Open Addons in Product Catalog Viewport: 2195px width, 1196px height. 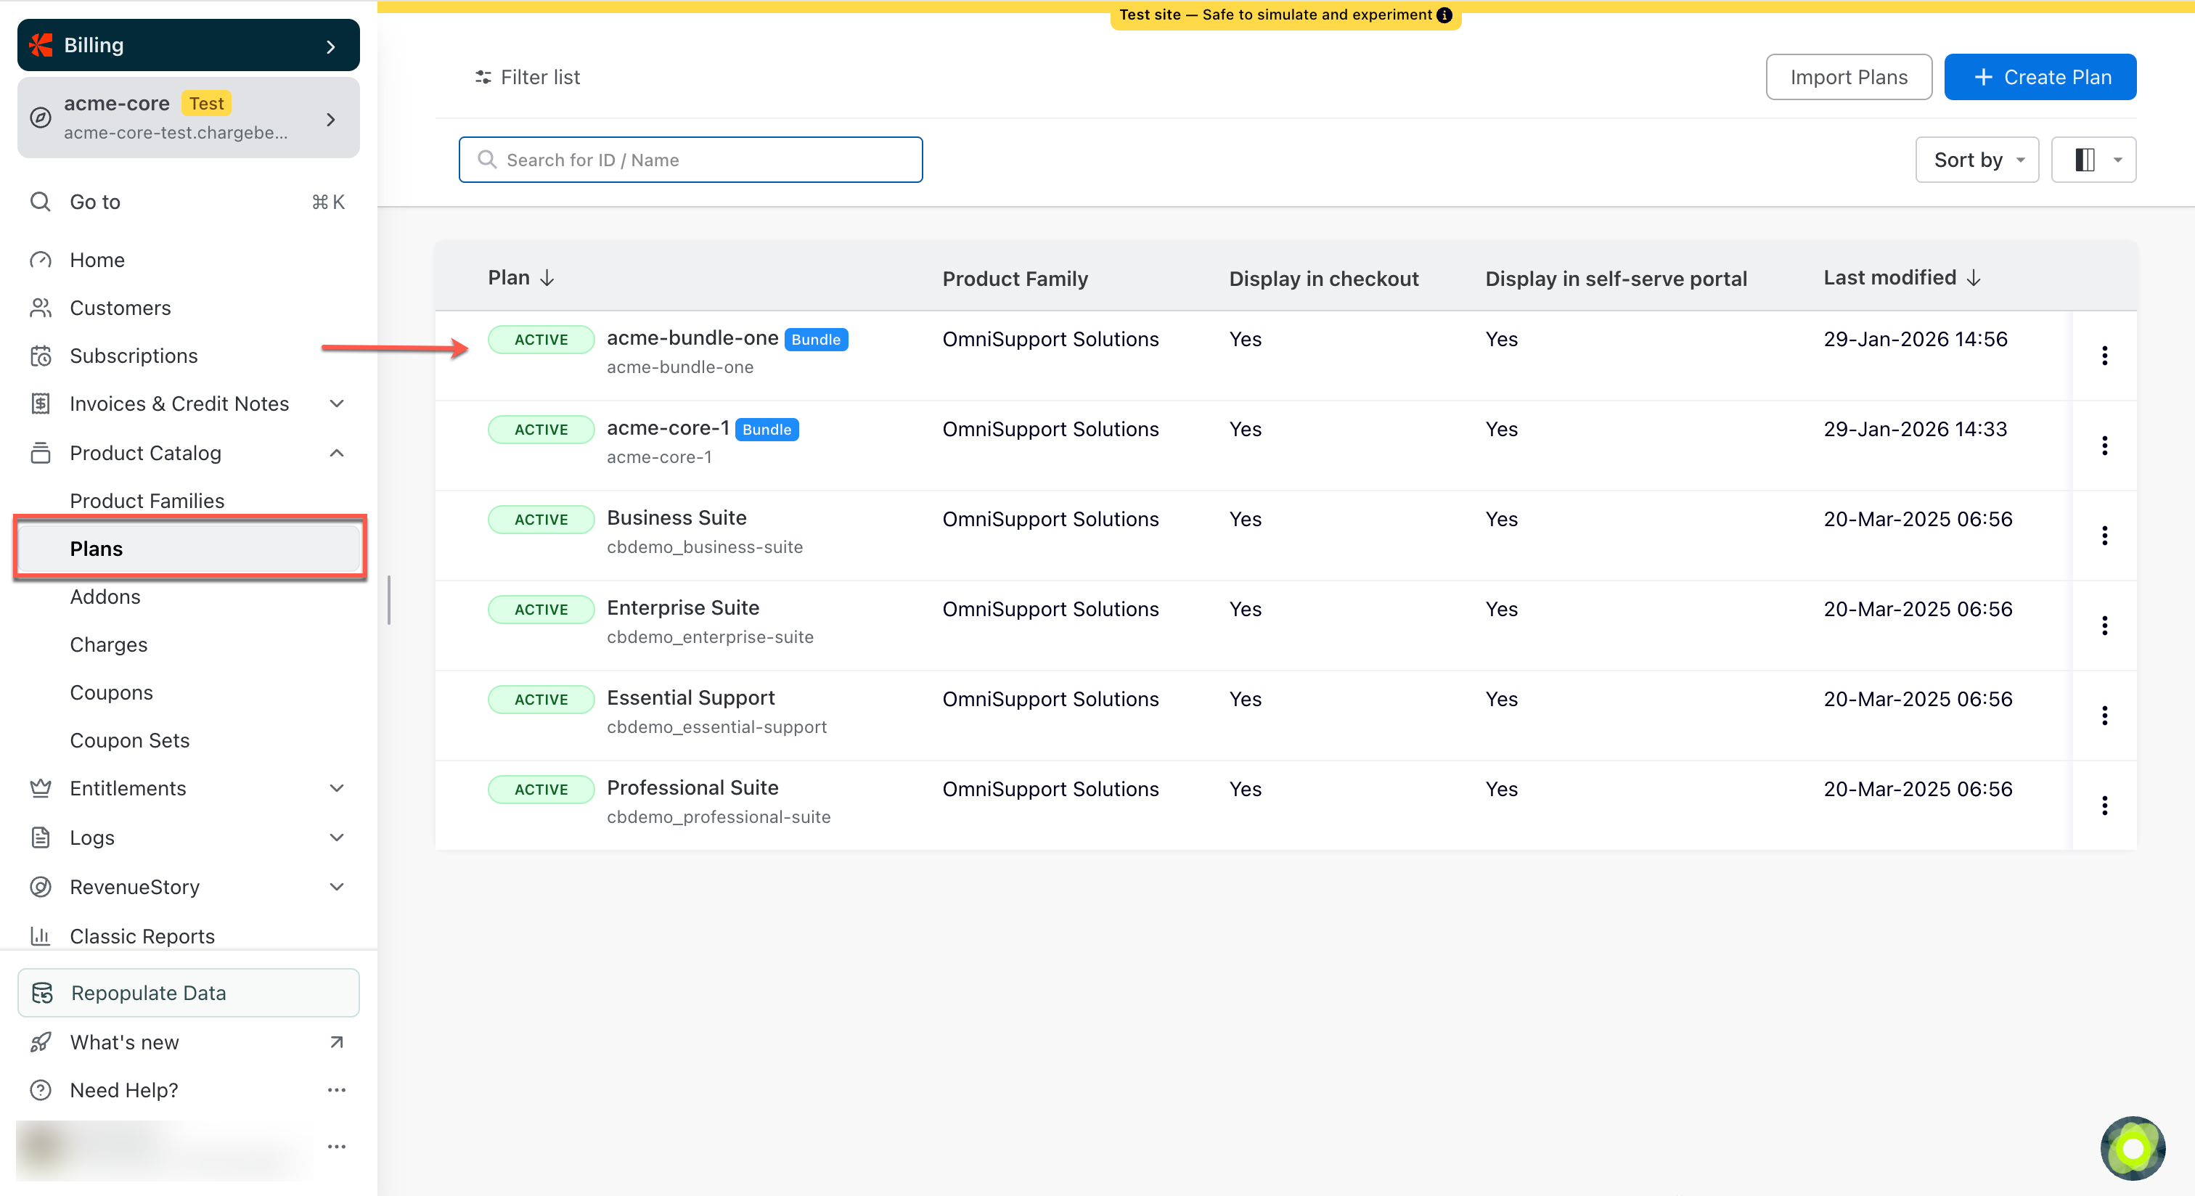pyautogui.click(x=105, y=597)
